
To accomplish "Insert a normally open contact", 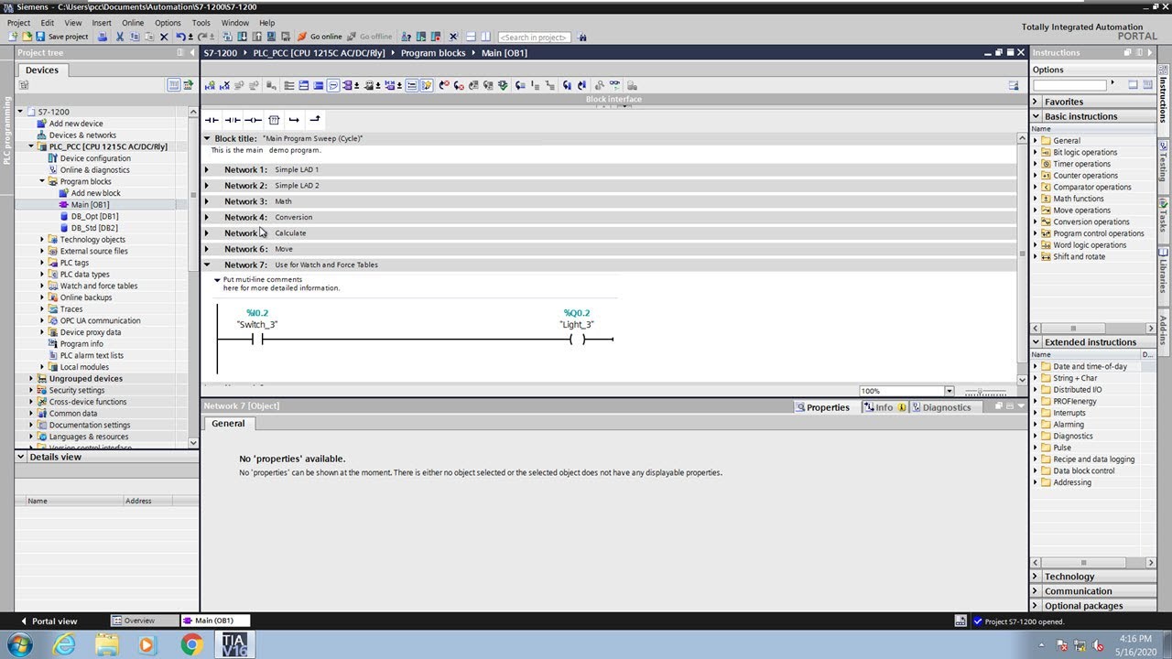I will pyautogui.click(x=212, y=120).
